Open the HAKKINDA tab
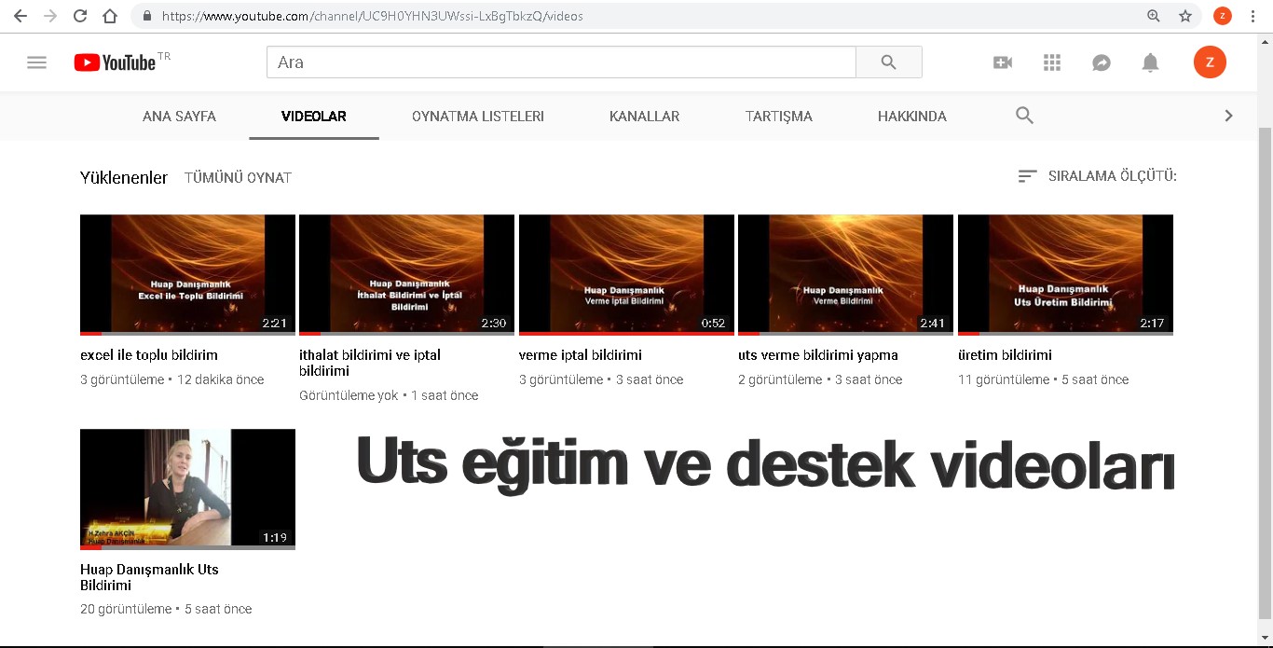Image resolution: width=1273 pixels, height=648 pixels. (x=912, y=117)
